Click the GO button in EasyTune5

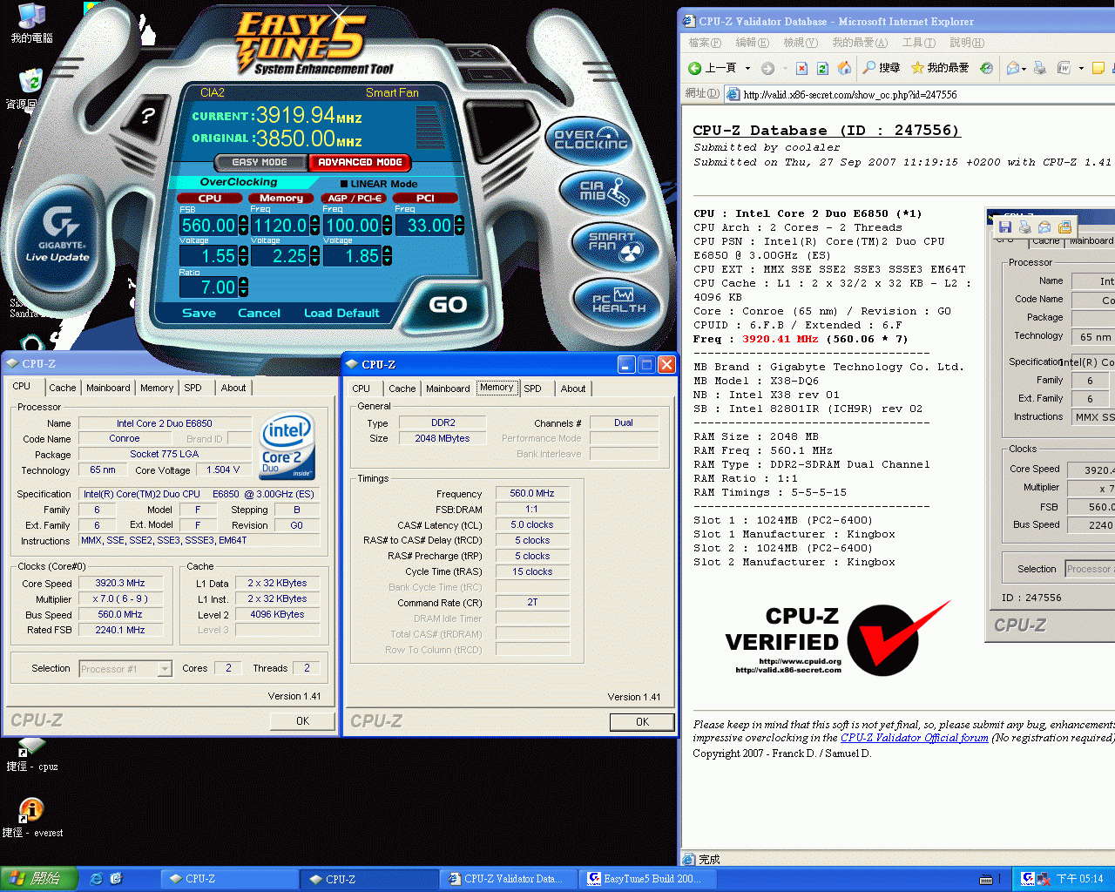coord(448,305)
